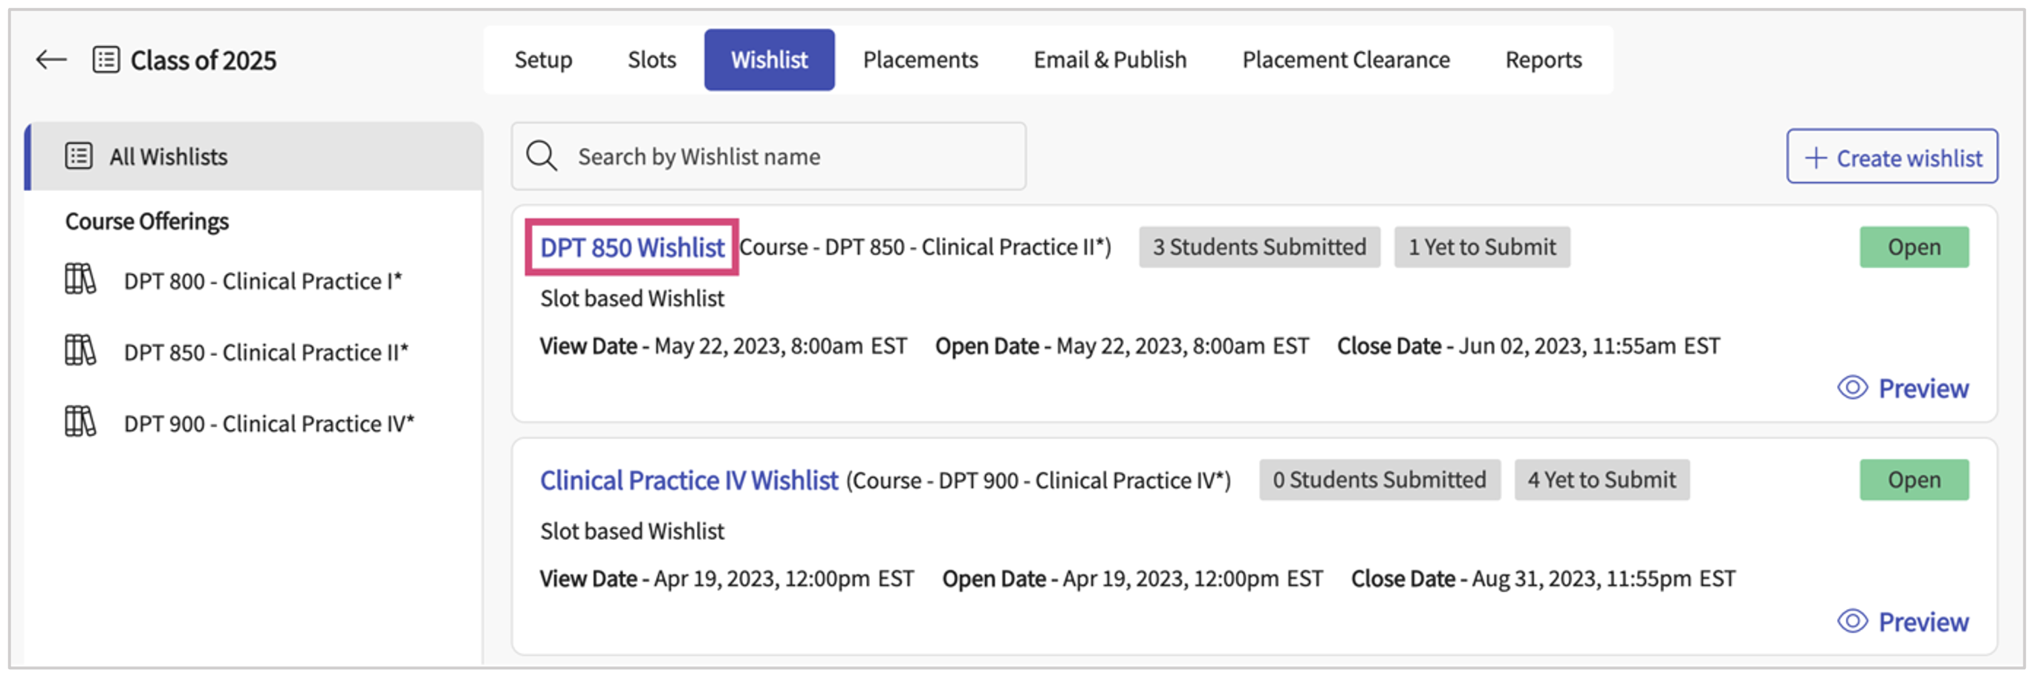Open the Reports tab

pyautogui.click(x=1543, y=60)
